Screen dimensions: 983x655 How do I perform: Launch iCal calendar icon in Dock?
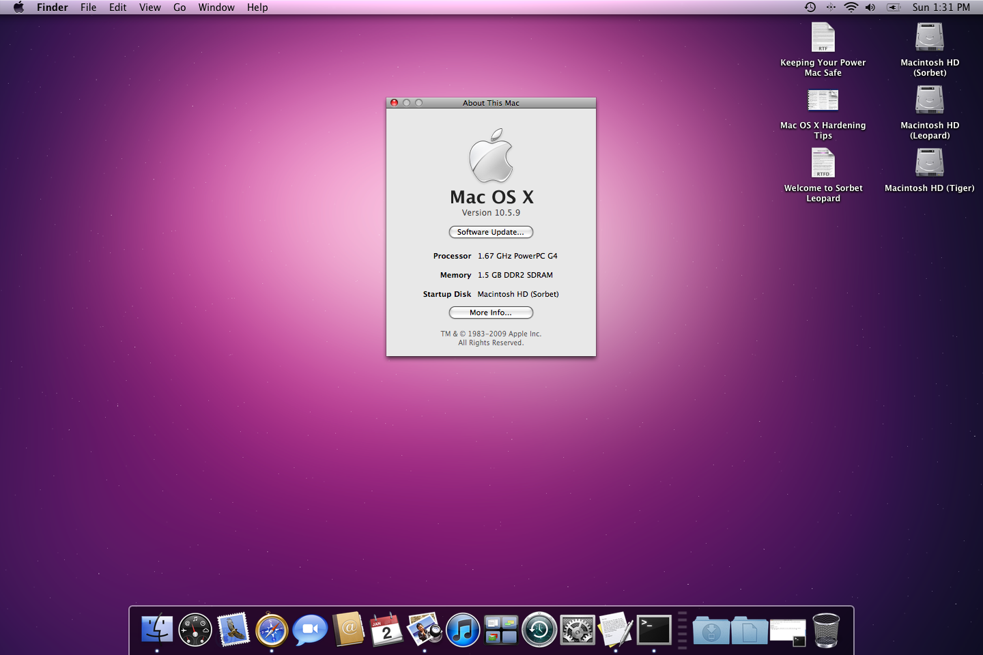point(386,629)
